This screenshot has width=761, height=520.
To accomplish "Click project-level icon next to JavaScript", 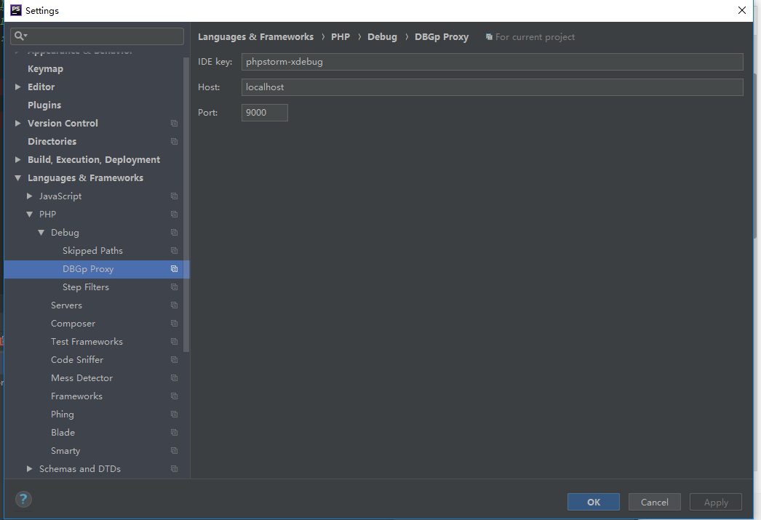I will [x=174, y=196].
